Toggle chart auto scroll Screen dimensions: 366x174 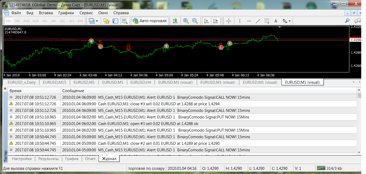tap(207, 21)
